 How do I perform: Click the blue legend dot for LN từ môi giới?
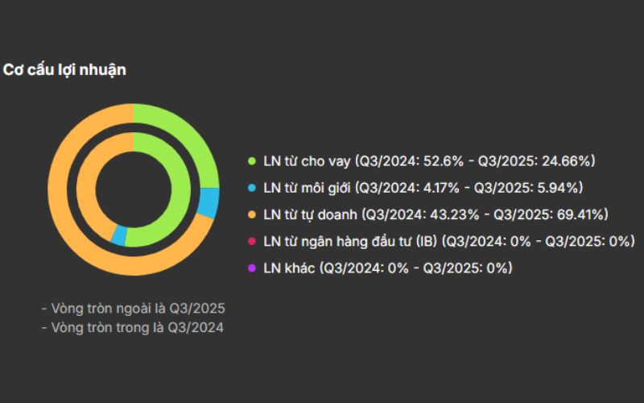(252, 188)
